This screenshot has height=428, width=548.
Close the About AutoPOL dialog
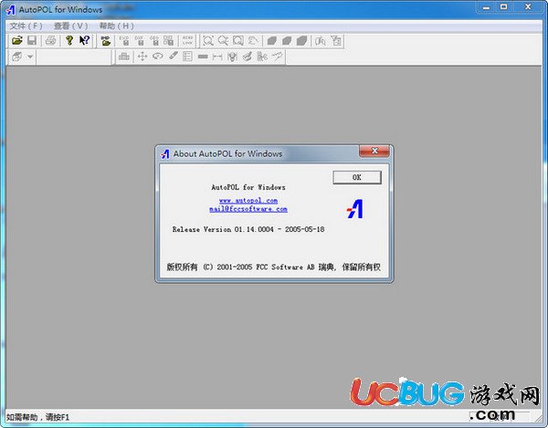click(374, 151)
